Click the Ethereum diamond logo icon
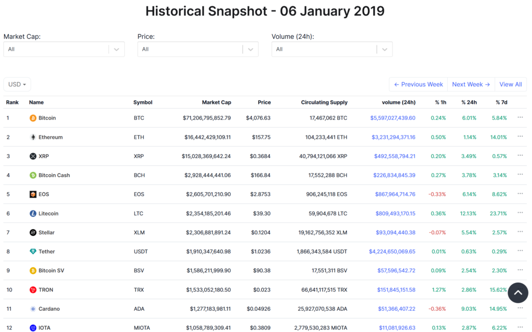Screen dimensions: 532x332 point(33,137)
